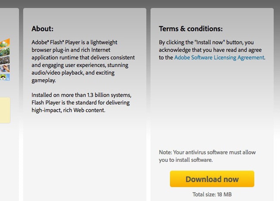Open the gray rocky scene thumbnail
This screenshot has width=280, height=201.
click(x=5, y=60)
